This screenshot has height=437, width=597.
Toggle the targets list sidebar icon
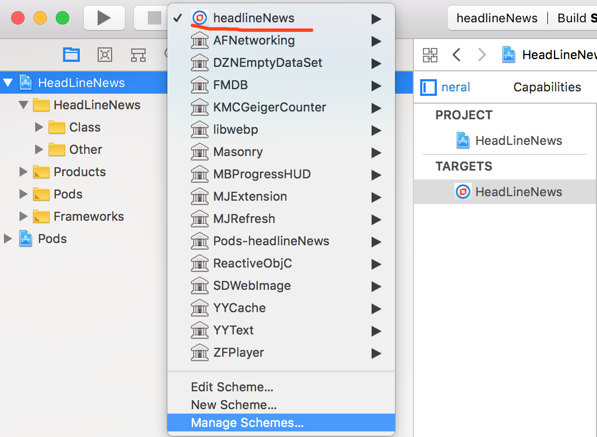tap(429, 88)
